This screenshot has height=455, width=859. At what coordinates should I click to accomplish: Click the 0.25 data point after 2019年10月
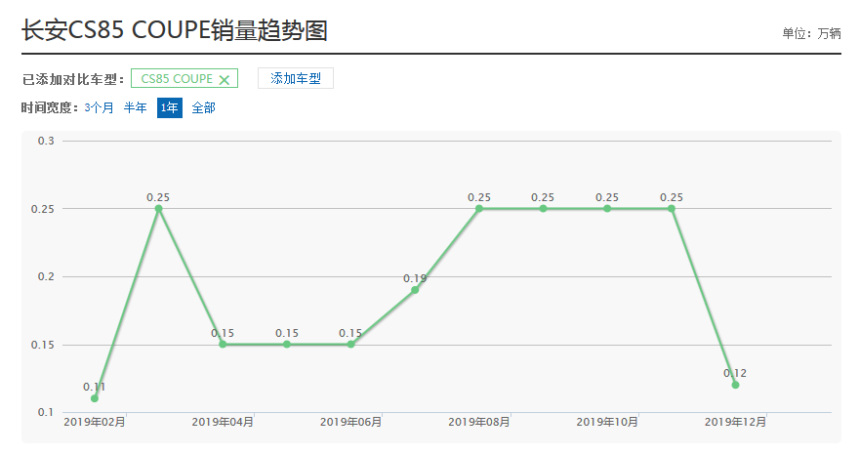click(672, 208)
